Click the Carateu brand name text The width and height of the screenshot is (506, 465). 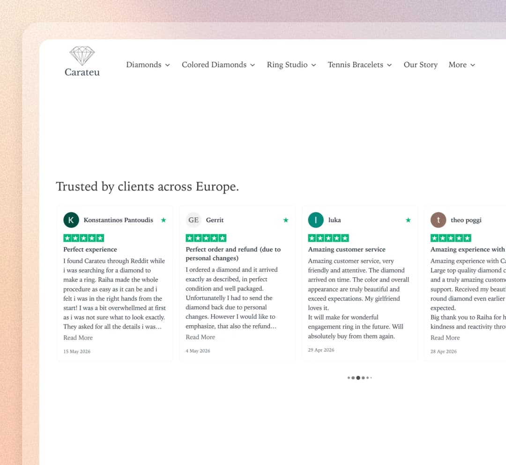[x=82, y=72]
